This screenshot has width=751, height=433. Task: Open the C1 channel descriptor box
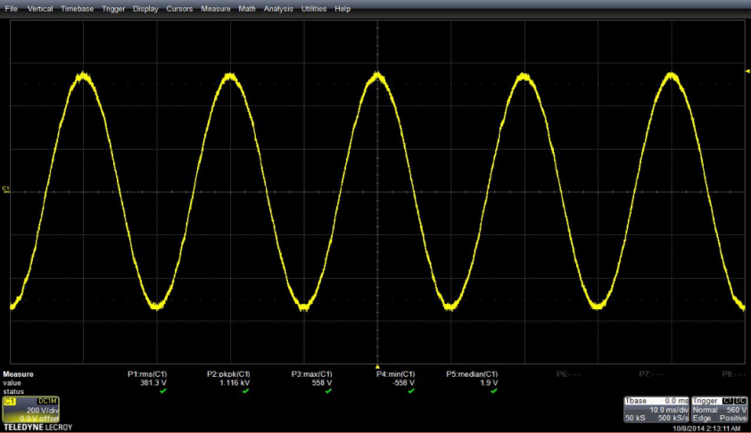click(30, 409)
